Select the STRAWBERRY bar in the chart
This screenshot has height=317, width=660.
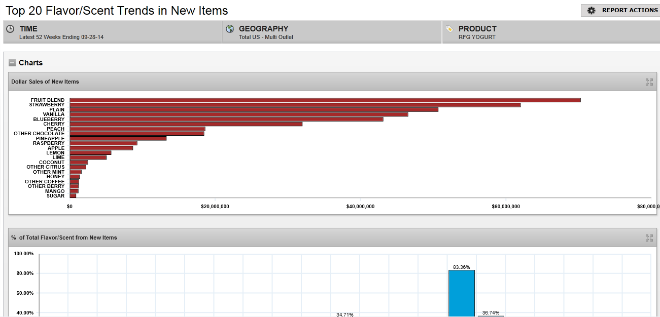coord(295,105)
